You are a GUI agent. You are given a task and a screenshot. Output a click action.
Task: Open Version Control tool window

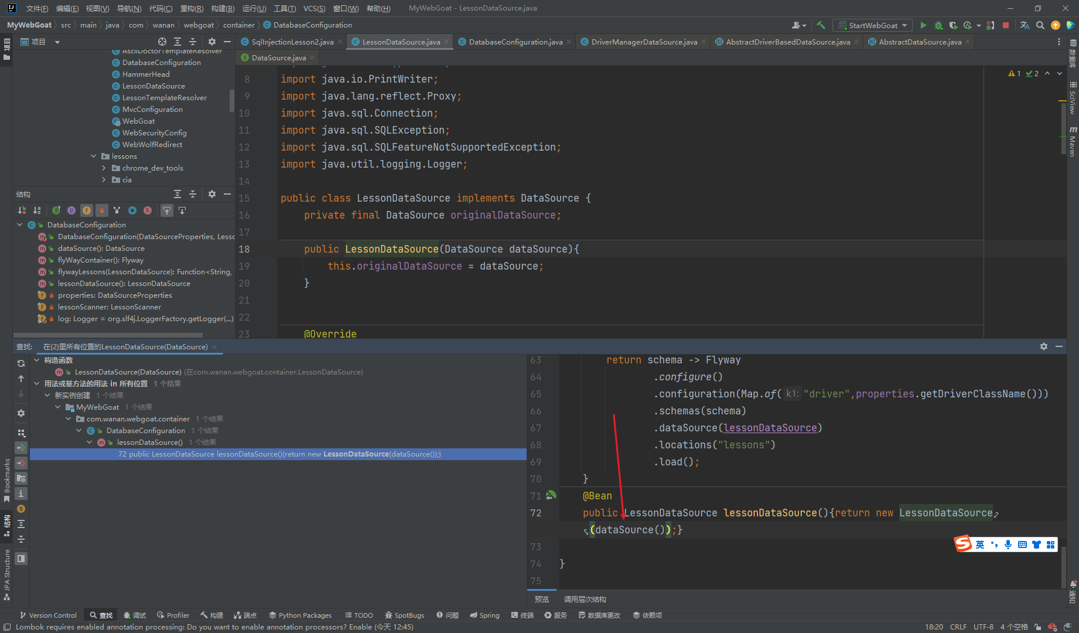point(48,615)
